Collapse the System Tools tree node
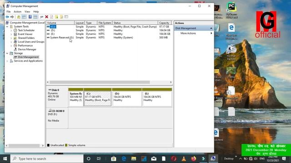 click(x=7, y=27)
